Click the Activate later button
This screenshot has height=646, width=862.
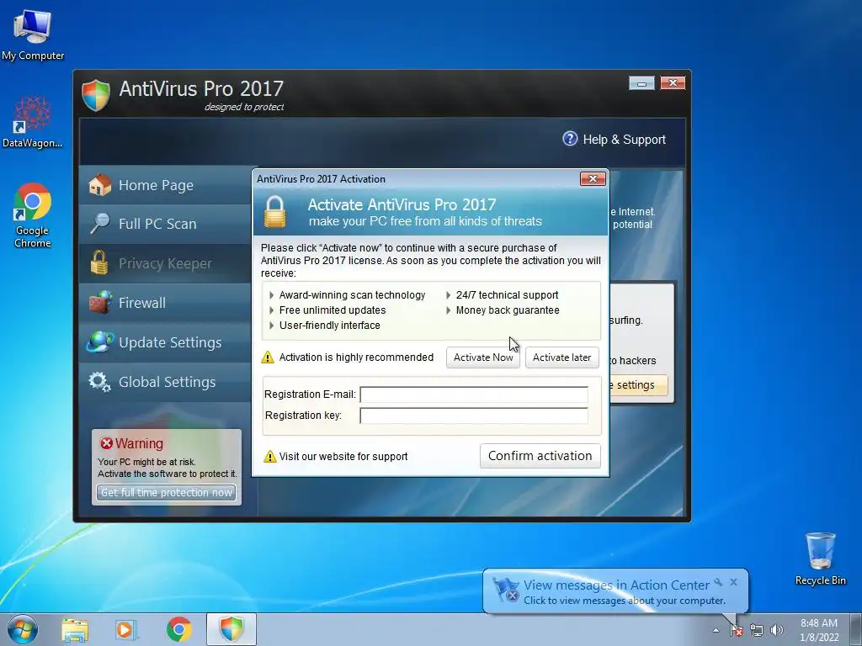pos(561,357)
